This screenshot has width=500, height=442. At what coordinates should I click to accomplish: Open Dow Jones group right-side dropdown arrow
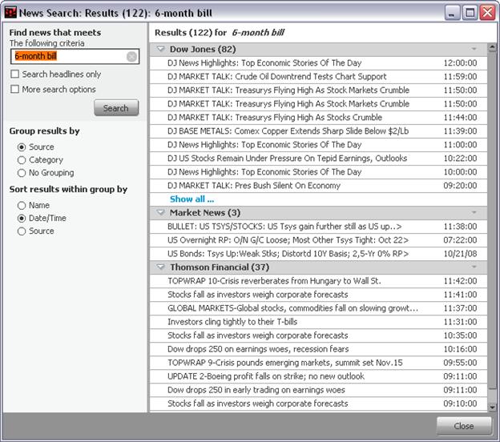pos(474,50)
